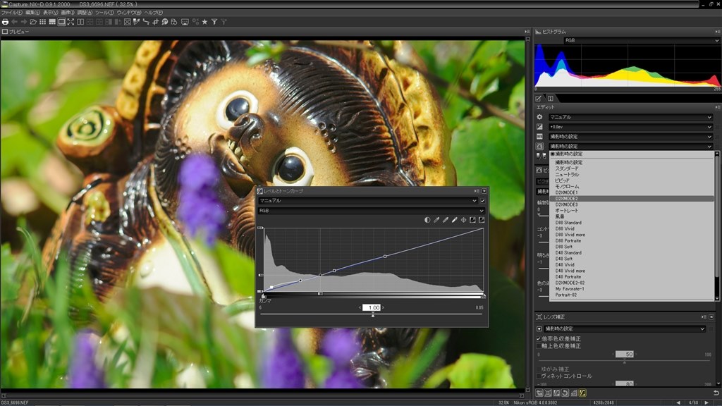Screen dimensions: 722x406
Task: Switch to thumbnail grid view icon
Action: click(x=43, y=22)
